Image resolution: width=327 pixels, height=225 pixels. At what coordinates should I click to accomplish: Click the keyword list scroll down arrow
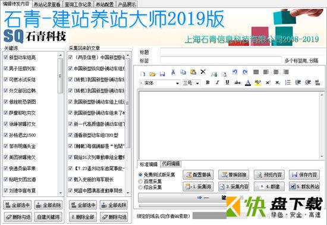61,193
